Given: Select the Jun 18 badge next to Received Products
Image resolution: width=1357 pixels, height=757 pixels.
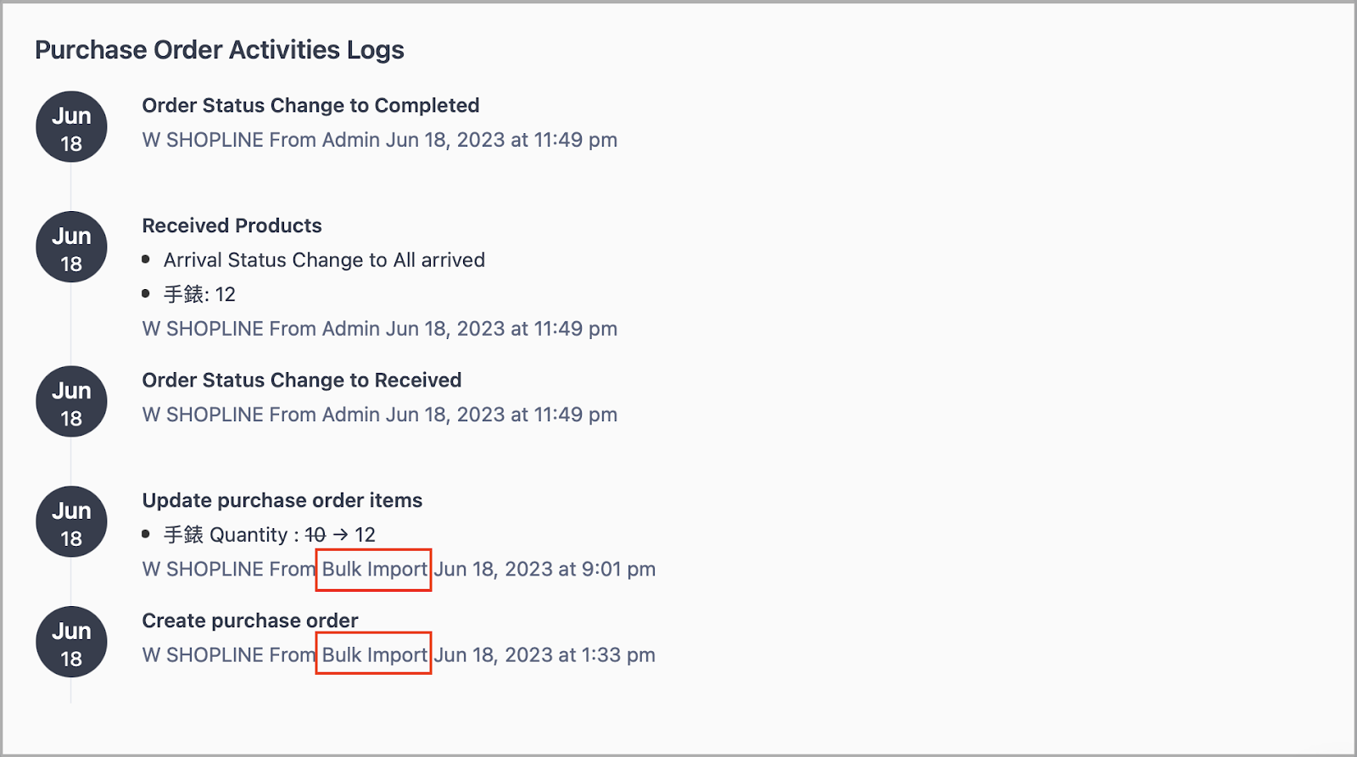Looking at the screenshot, I should 70,247.
